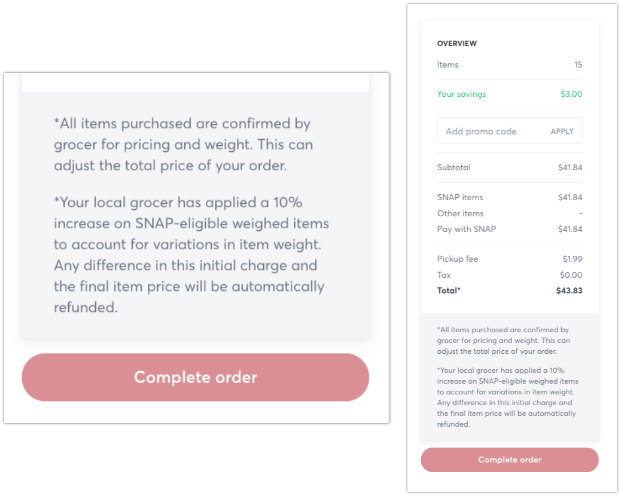Select the Pay with SNAP label
This screenshot has width=621, height=496.
(x=466, y=229)
